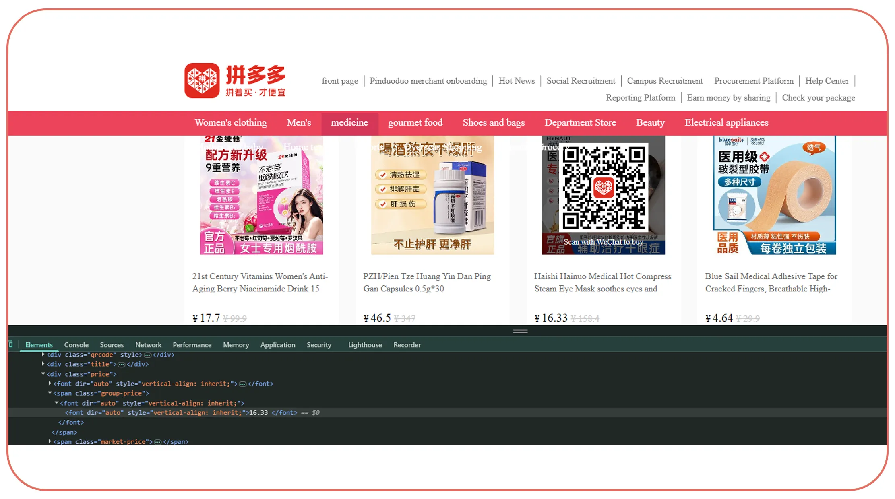Open Procurement Platform link
This screenshot has height=499, width=895.
[754, 81]
